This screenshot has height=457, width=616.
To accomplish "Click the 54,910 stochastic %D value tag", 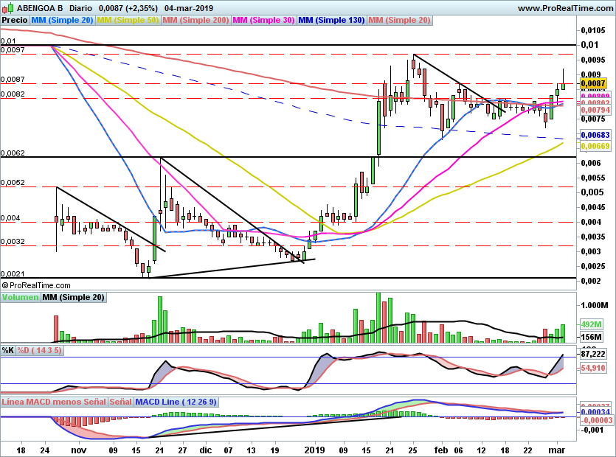I will pos(593,368).
